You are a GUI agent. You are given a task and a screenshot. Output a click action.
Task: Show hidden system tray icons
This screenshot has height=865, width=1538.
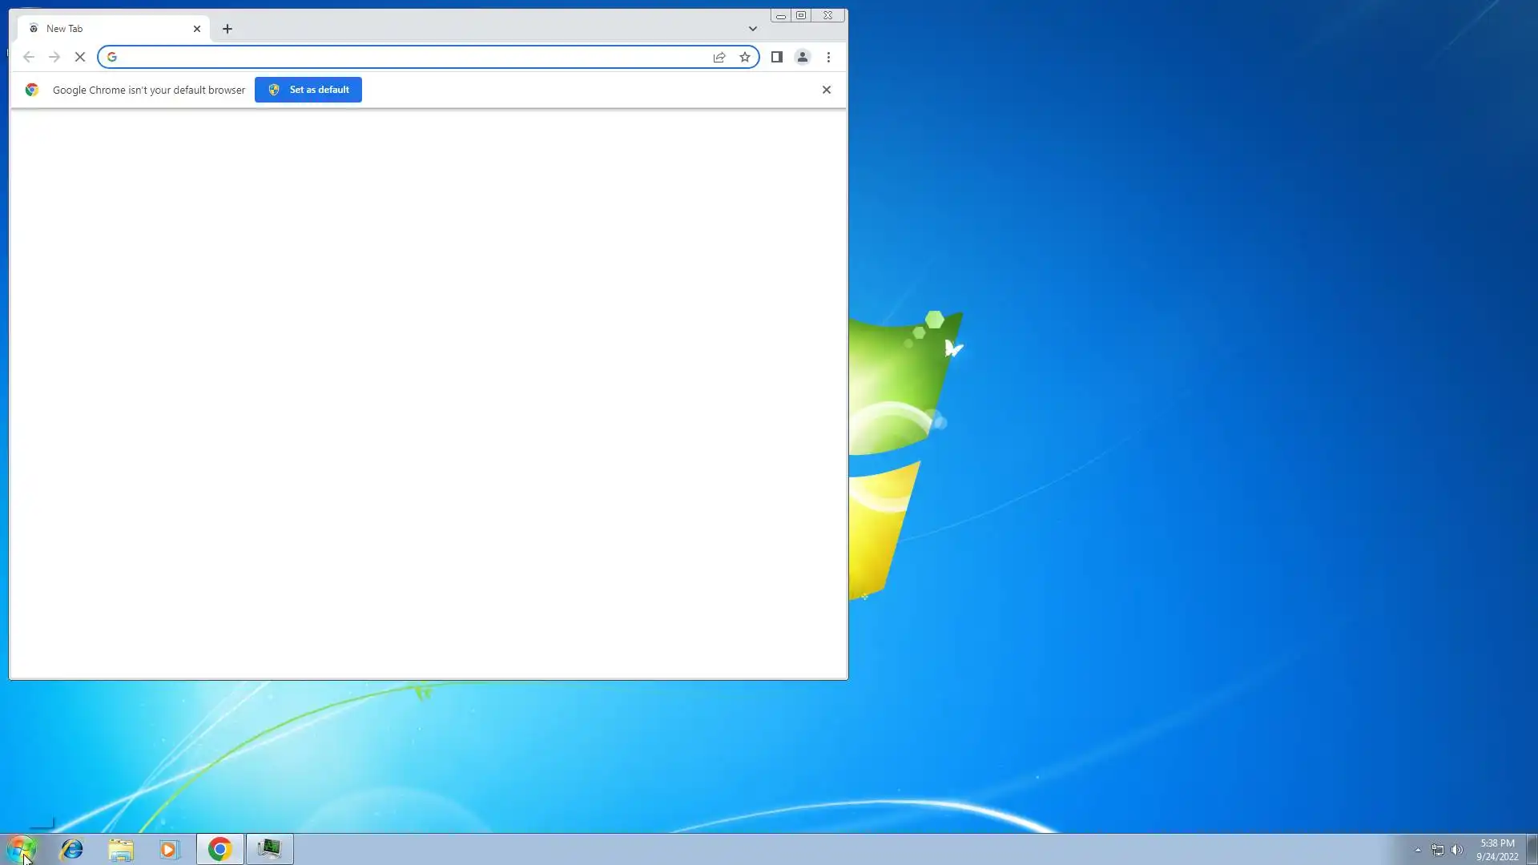tap(1418, 850)
